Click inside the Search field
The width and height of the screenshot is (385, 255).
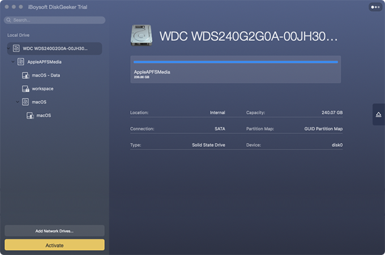[57, 20]
